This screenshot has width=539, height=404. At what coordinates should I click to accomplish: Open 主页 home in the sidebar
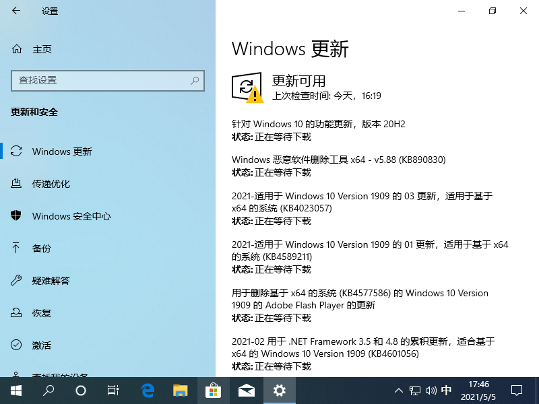point(42,49)
